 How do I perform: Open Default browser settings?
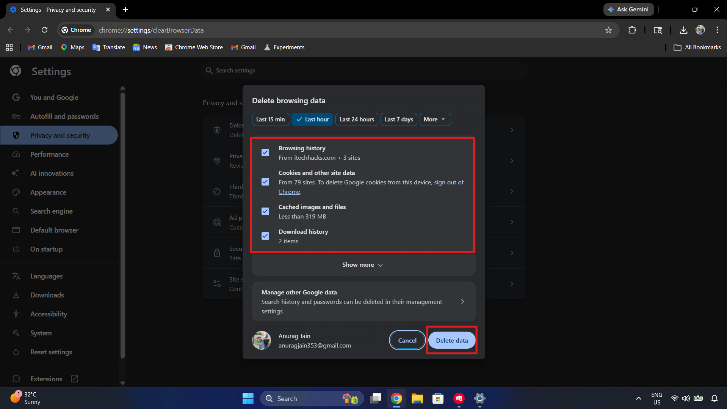coord(60,230)
